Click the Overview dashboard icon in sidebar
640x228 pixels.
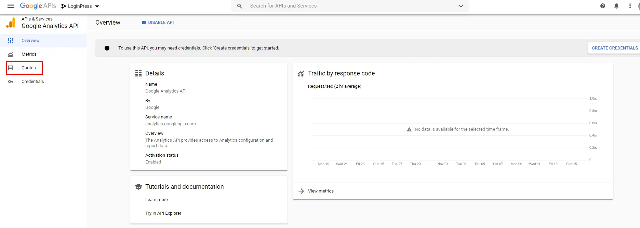pyautogui.click(x=11, y=40)
